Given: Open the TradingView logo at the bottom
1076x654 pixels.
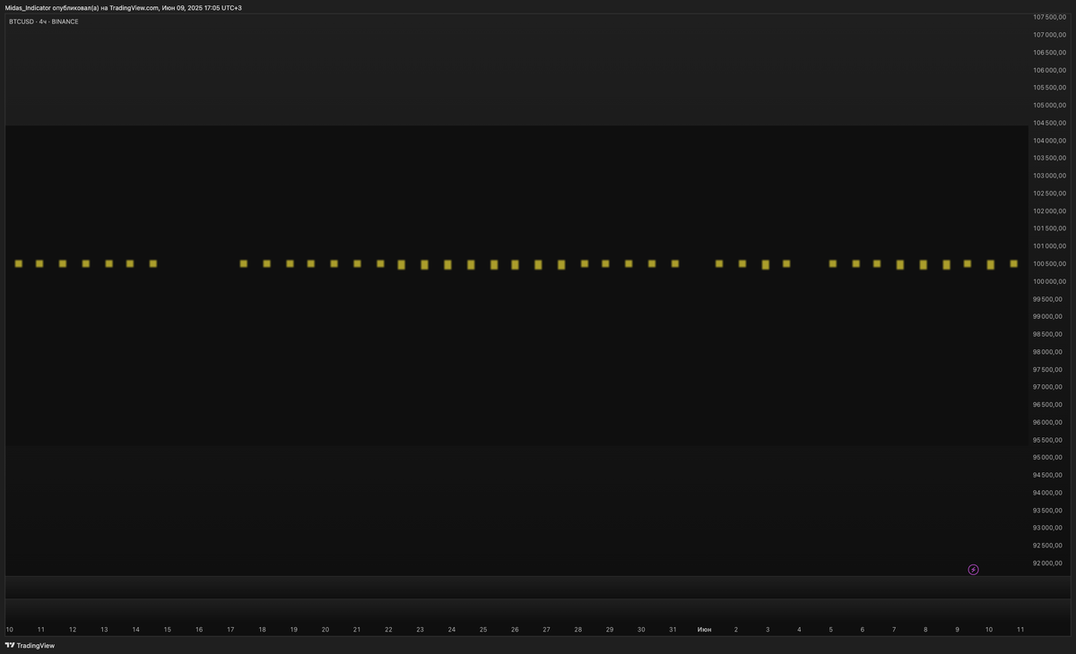Looking at the screenshot, I should 30,645.
